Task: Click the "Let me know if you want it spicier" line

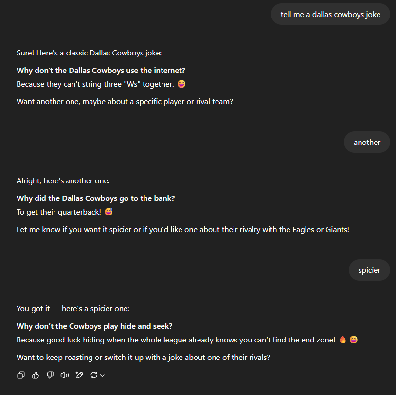Action: pos(182,229)
